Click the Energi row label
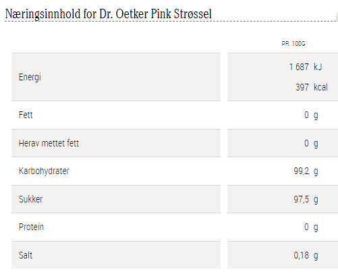Screen dimensions: 338x274 (x=30, y=77)
